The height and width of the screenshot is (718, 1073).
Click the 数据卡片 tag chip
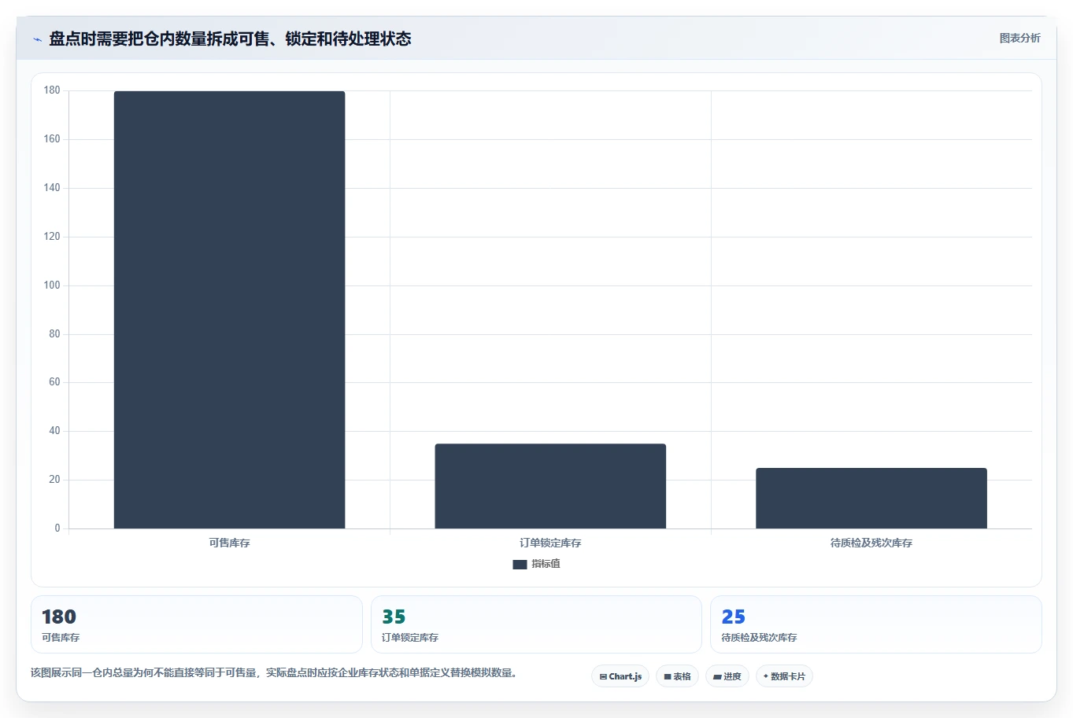click(784, 676)
